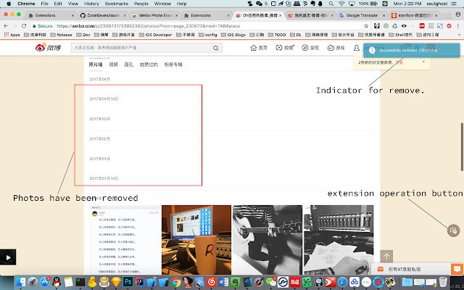This screenshot has height=290, width=464.
Task: Open the History menu
Action: pyautogui.click(x=91, y=4)
